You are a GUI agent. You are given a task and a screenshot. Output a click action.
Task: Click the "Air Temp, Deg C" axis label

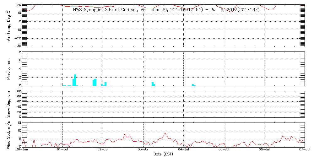point(9,25)
